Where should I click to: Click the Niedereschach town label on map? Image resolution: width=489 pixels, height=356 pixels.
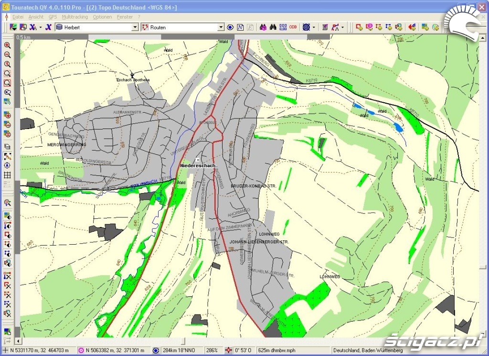tap(198, 166)
